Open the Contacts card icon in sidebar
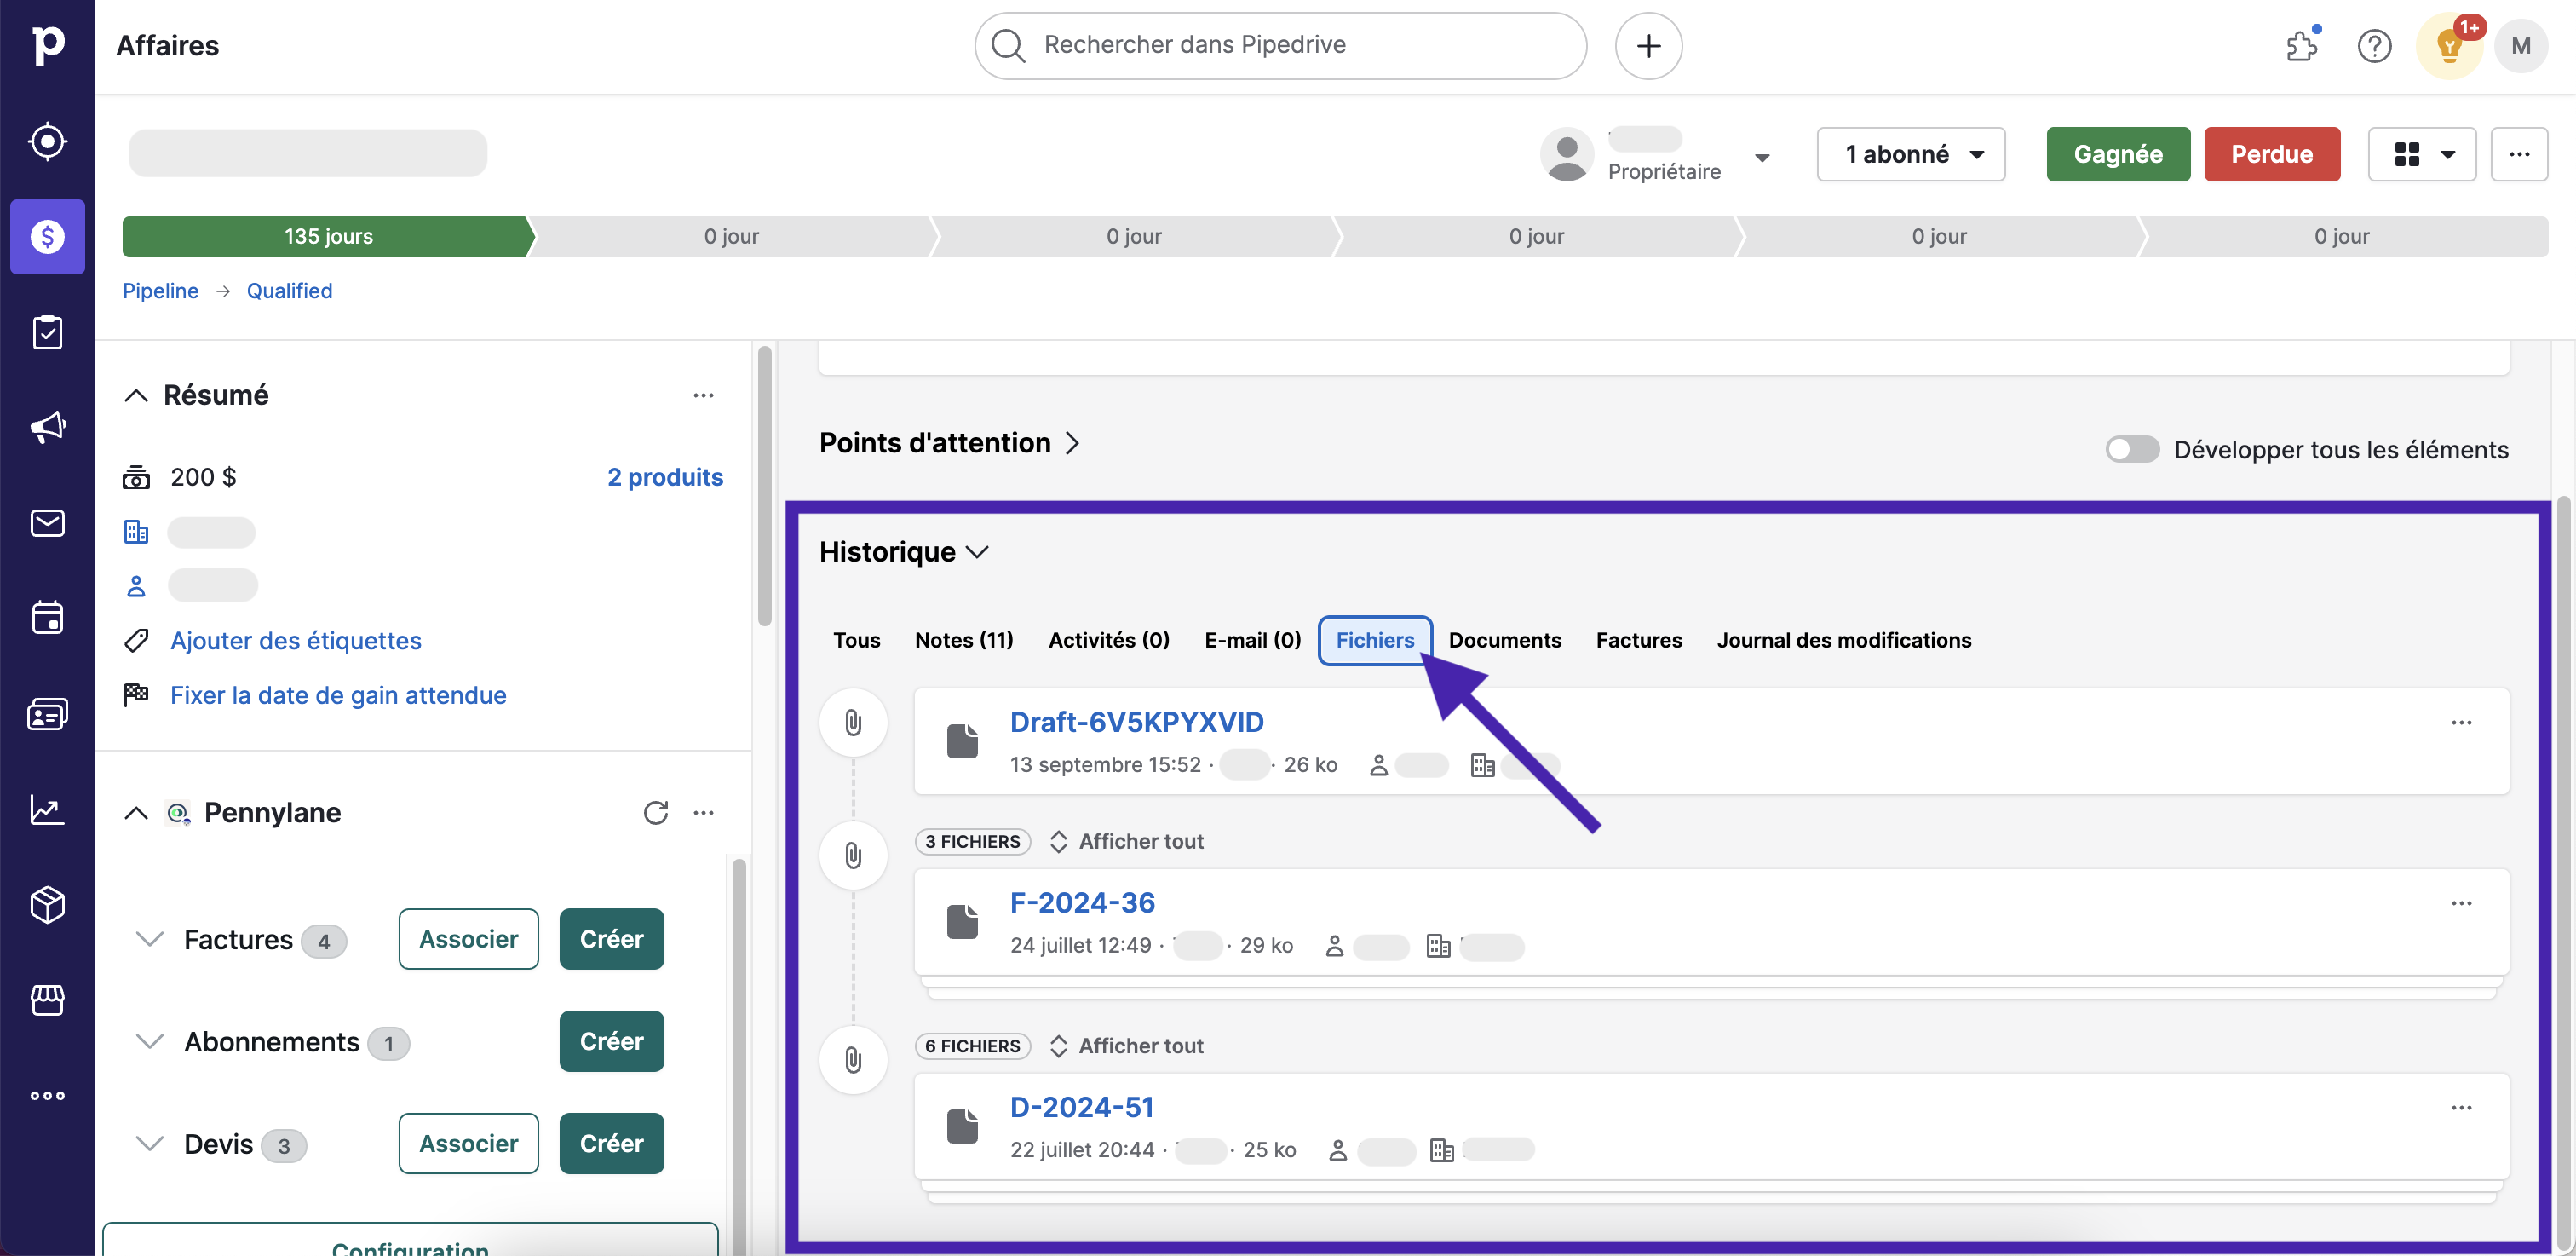 (x=47, y=714)
